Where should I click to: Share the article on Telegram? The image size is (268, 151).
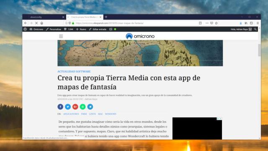point(90,107)
